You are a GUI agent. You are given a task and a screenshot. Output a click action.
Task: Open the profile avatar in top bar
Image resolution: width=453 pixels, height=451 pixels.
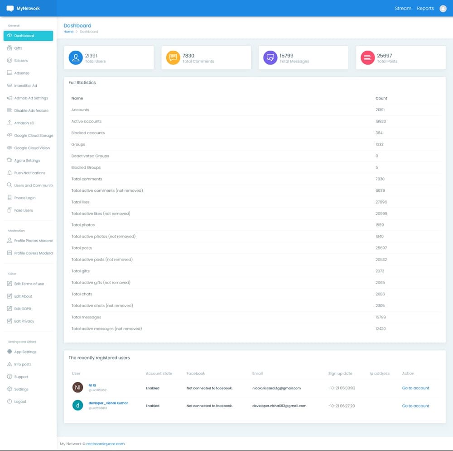(x=443, y=9)
